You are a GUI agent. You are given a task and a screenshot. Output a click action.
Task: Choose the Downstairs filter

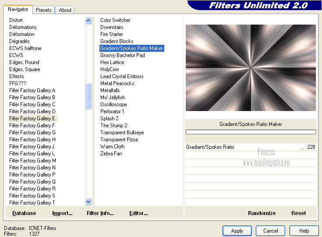[112, 27]
